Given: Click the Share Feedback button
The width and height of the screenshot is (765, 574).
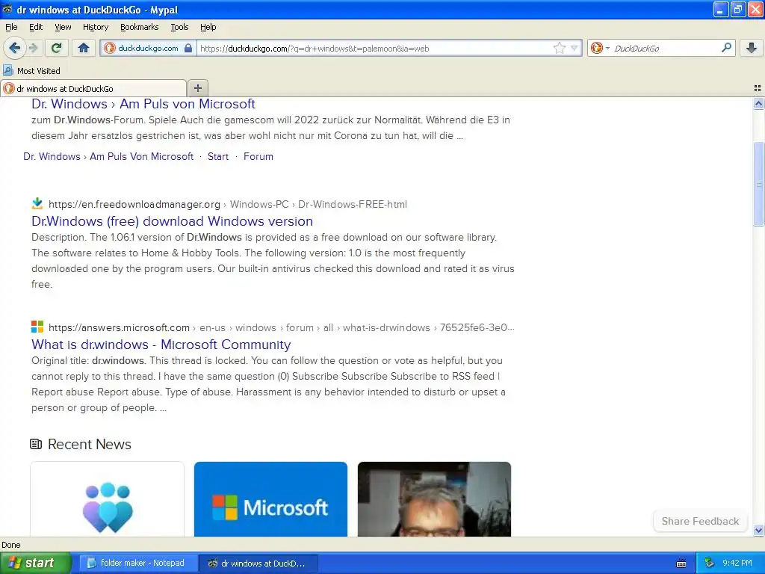Looking at the screenshot, I should point(700,521).
